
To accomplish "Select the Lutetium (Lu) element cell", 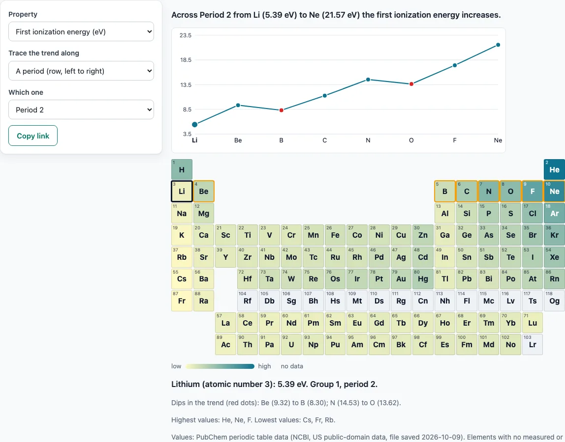I will coord(533,323).
